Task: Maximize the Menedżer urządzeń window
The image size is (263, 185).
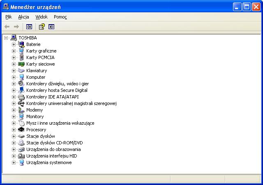Action: click(247, 7)
